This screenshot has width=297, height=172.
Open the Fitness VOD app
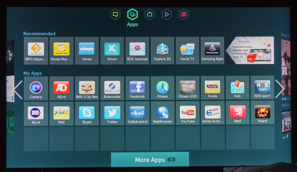(187, 88)
